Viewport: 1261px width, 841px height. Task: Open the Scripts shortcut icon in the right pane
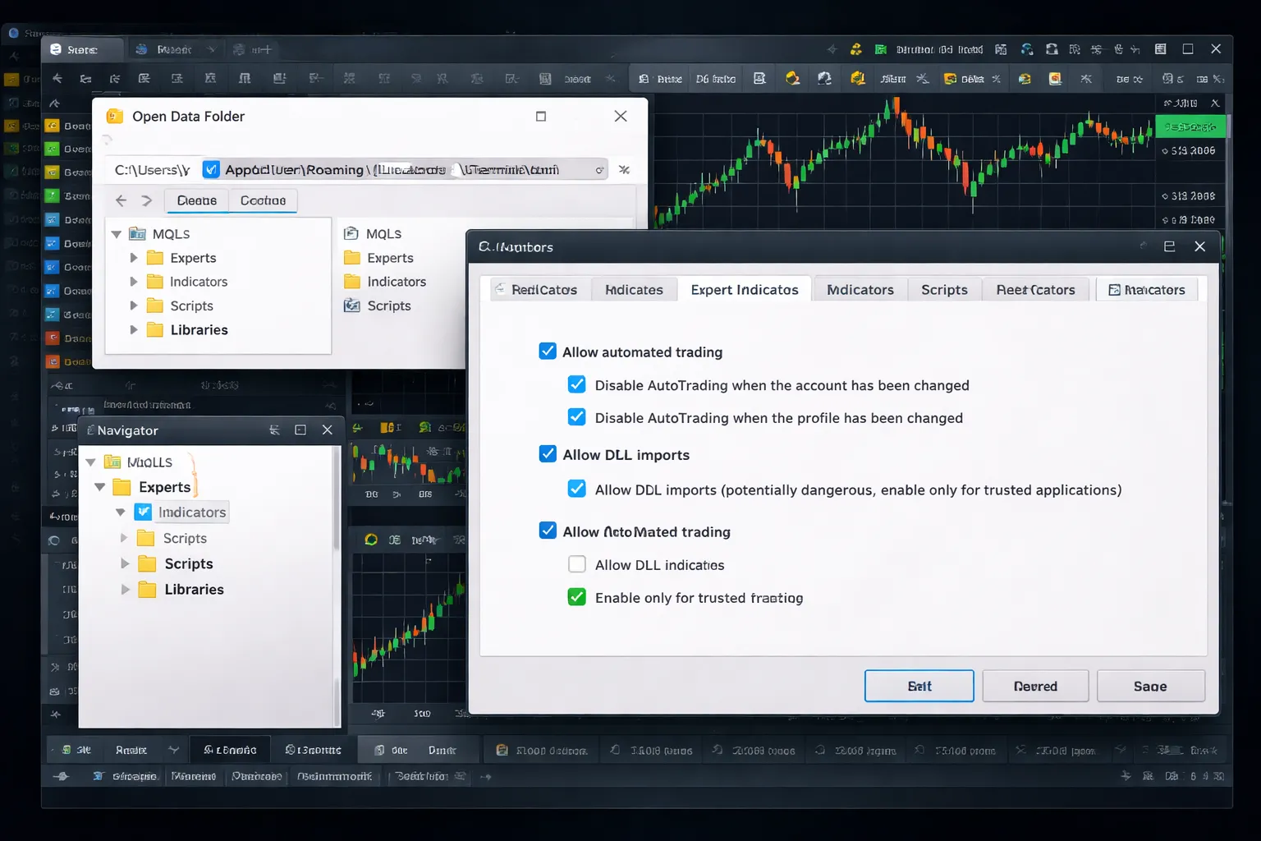(352, 306)
